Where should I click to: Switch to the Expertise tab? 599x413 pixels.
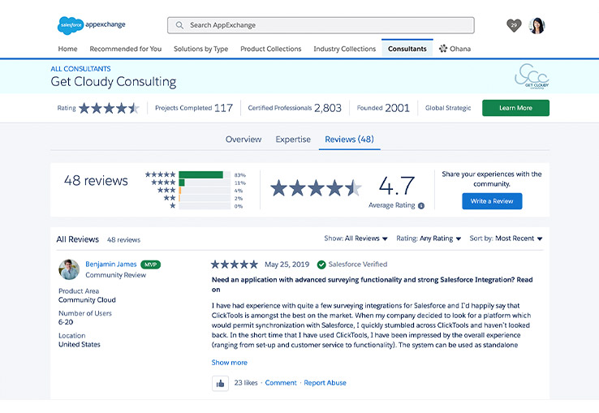click(x=293, y=140)
